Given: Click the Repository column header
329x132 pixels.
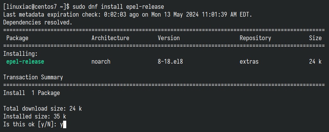Looking at the screenshot, I should 256,38.
